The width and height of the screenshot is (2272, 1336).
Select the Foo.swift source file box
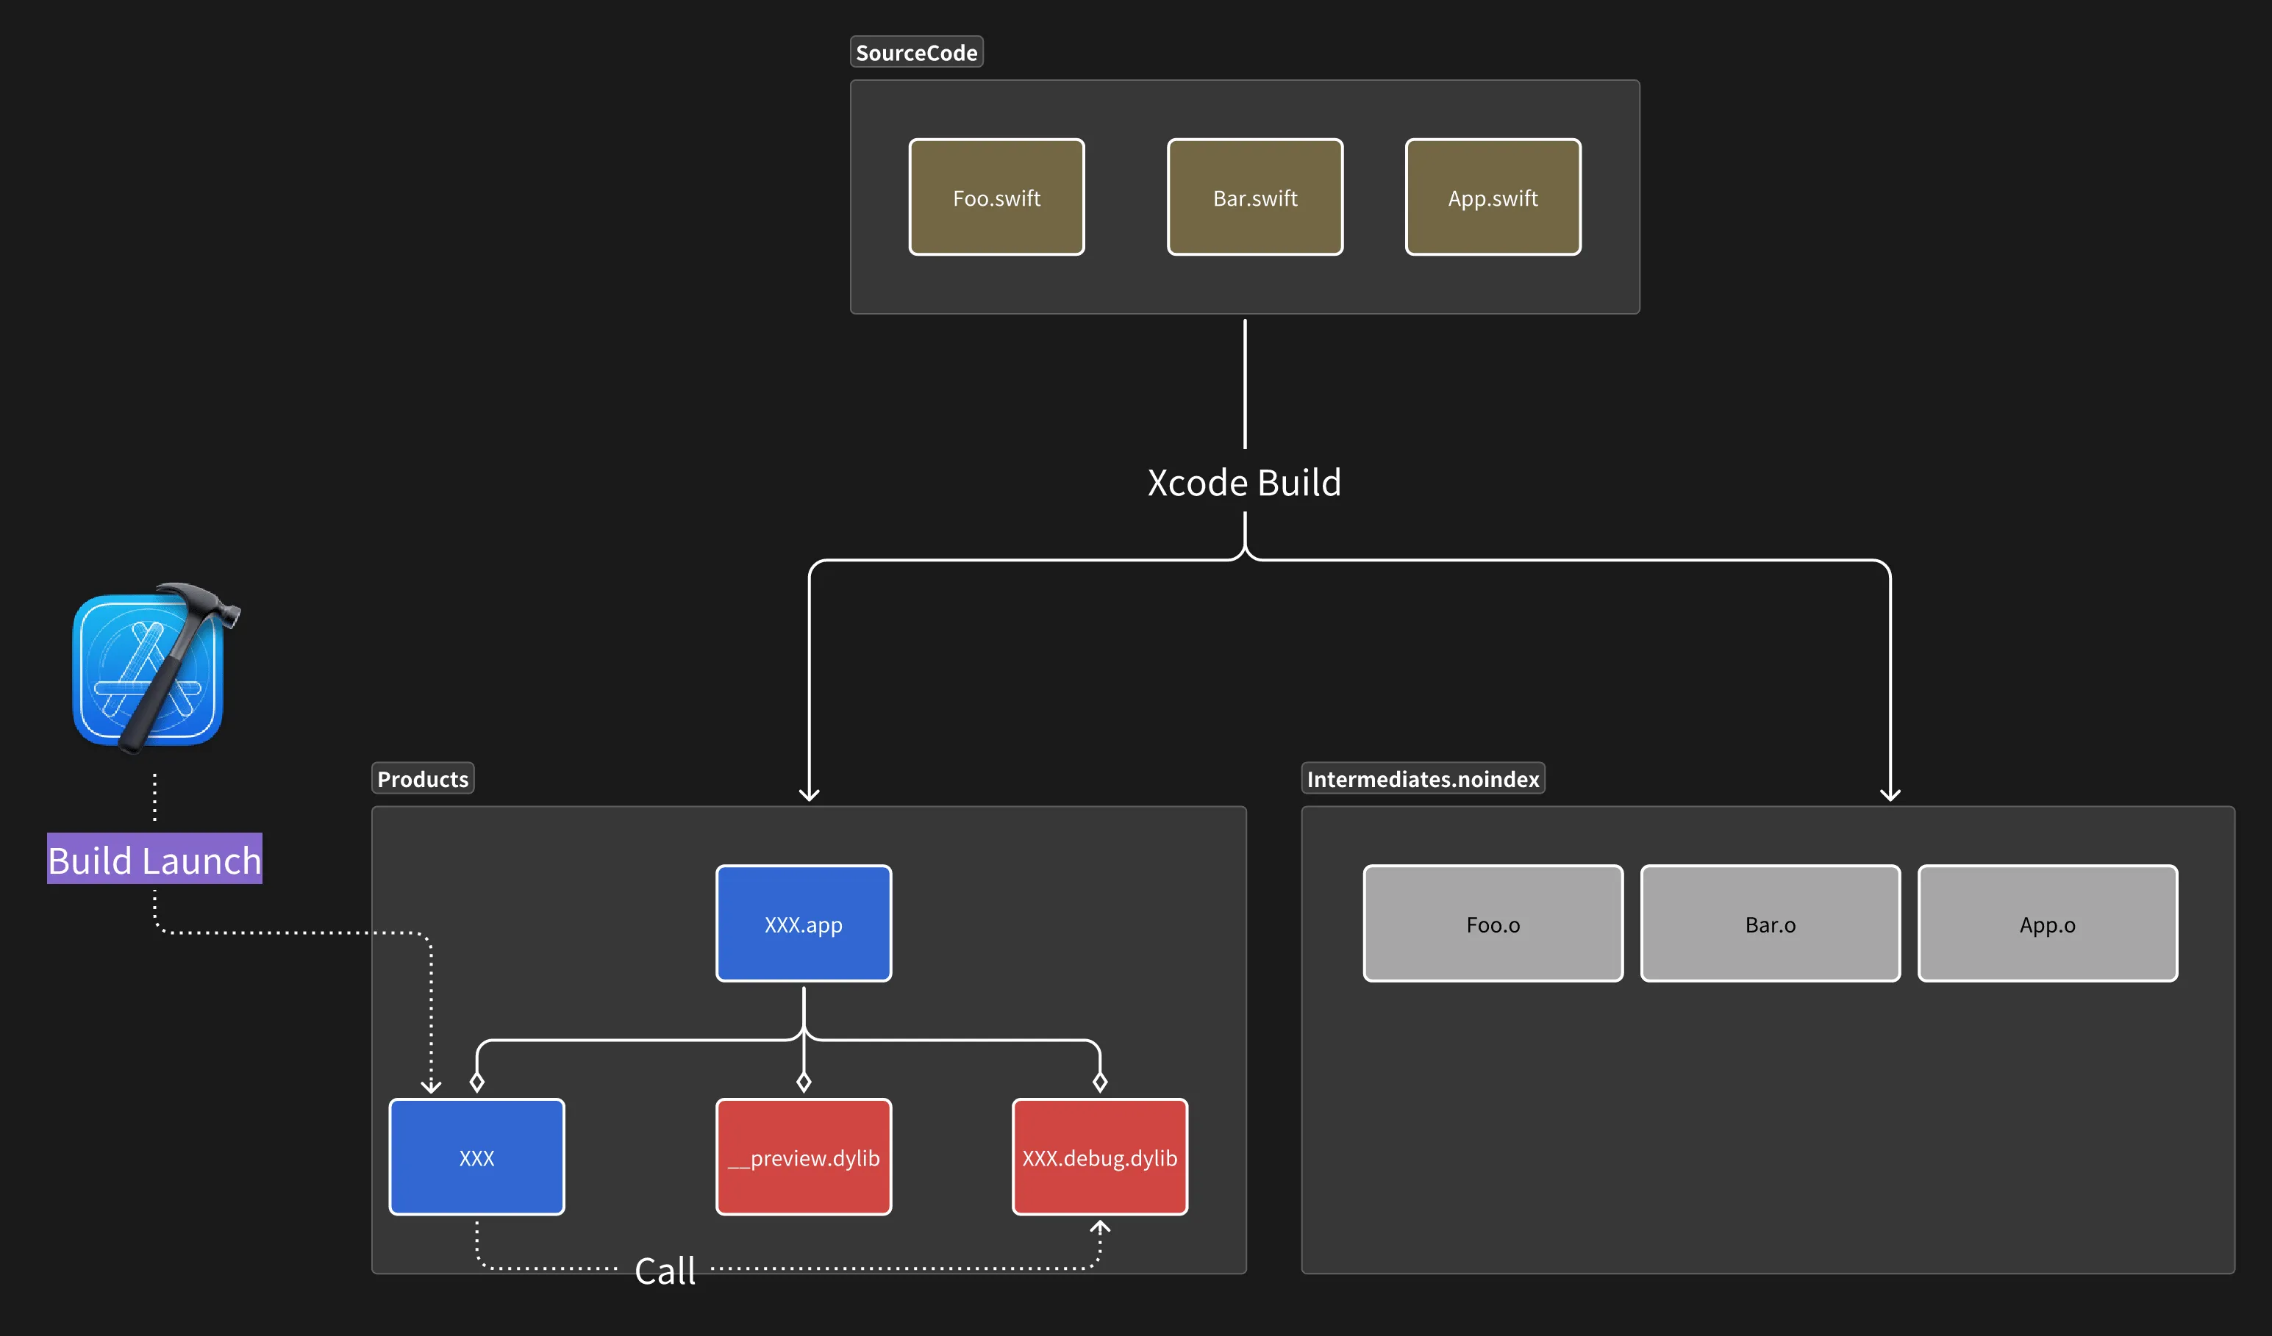pyautogui.click(x=996, y=197)
